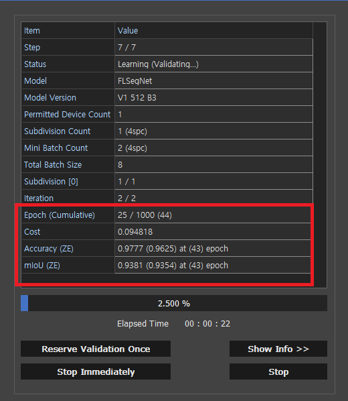Select the Total Batch Size row
Viewport: 348px width, 401px height.
pyautogui.click(x=167, y=165)
